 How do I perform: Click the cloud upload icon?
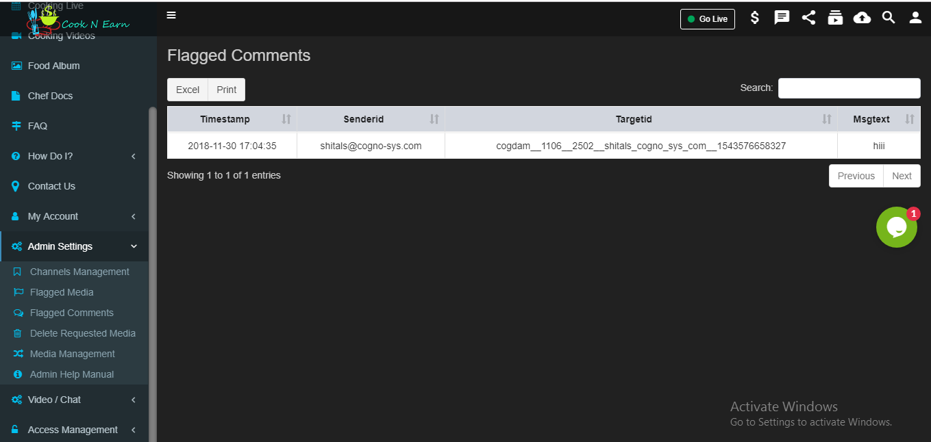(x=862, y=18)
